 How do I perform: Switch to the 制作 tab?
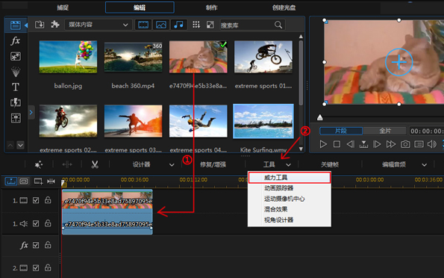[x=211, y=7]
